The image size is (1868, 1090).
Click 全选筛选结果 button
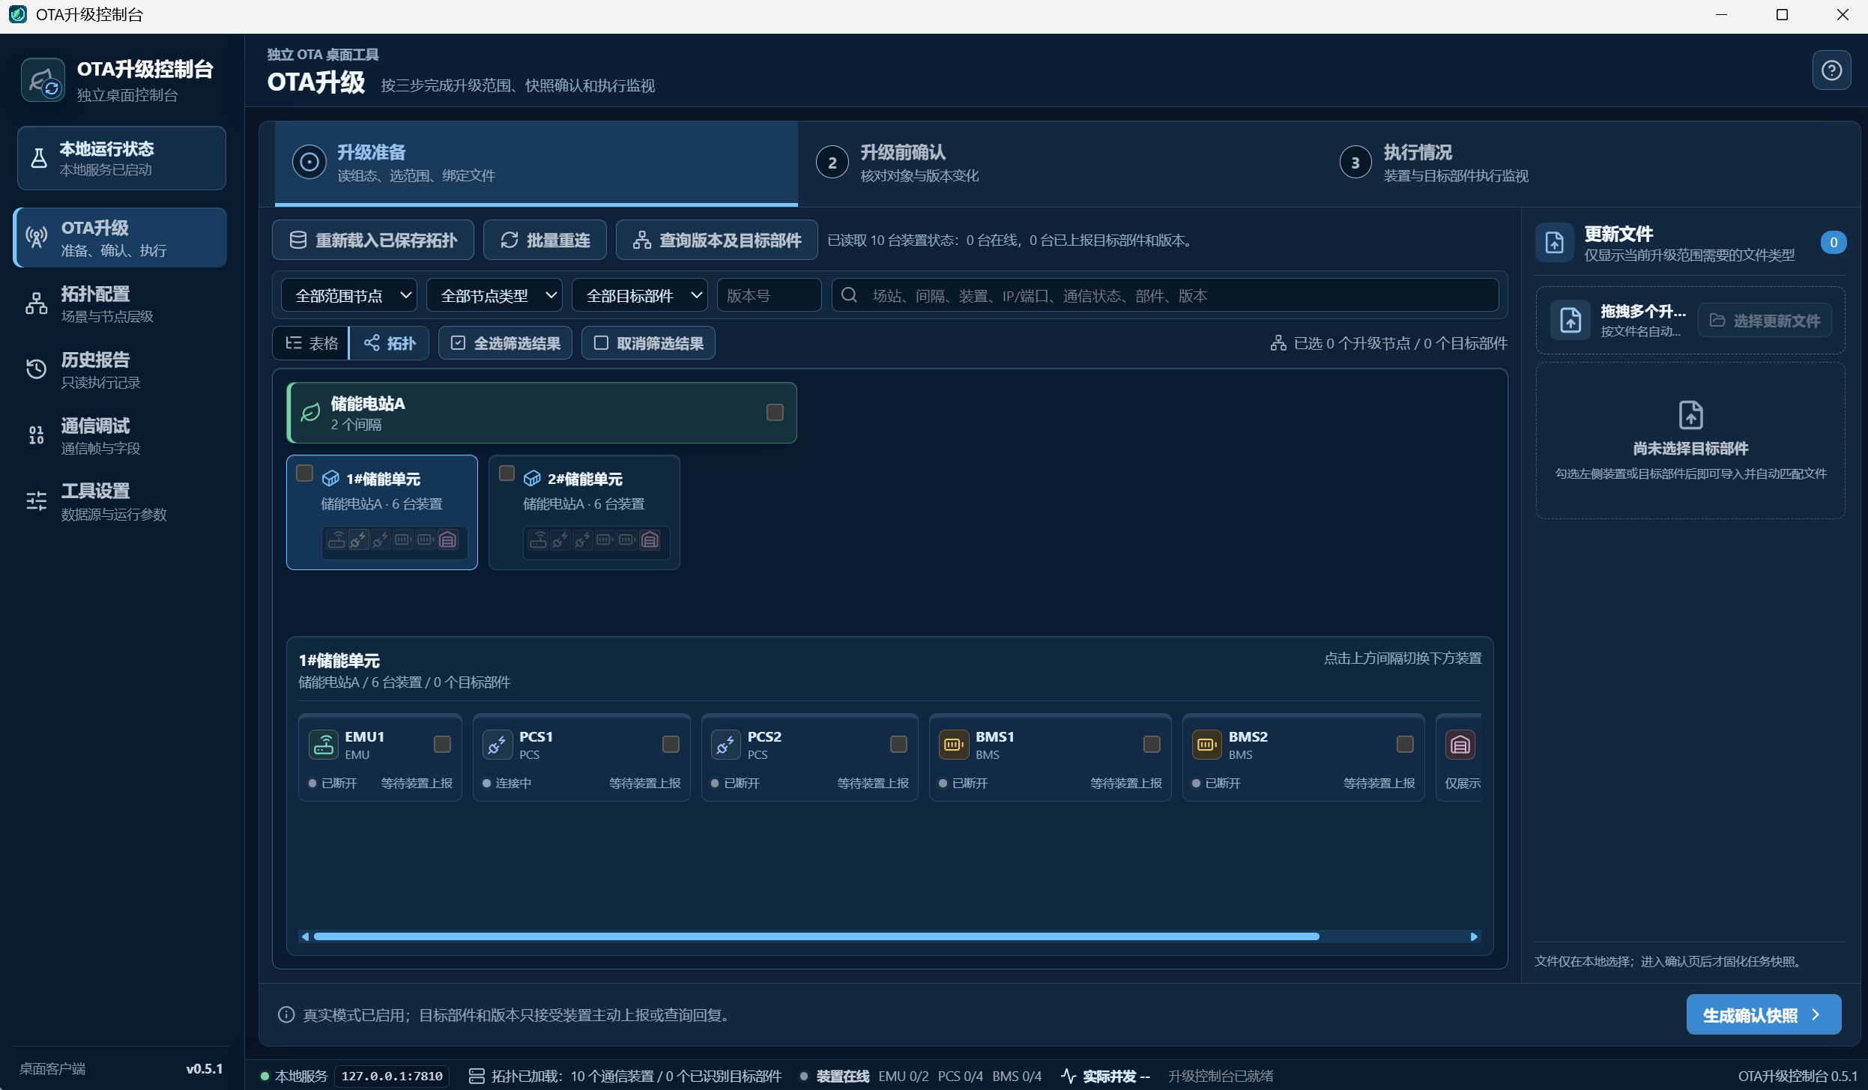click(x=505, y=343)
